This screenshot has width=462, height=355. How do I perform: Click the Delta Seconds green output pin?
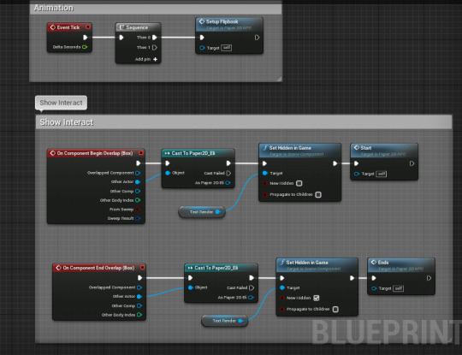click(x=85, y=47)
